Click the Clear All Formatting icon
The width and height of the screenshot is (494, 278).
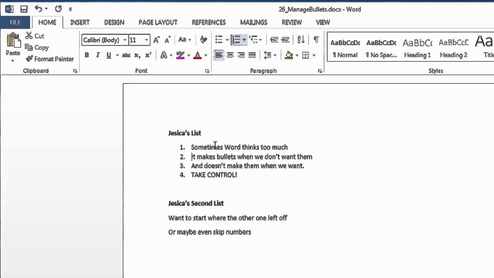point(203,40)
